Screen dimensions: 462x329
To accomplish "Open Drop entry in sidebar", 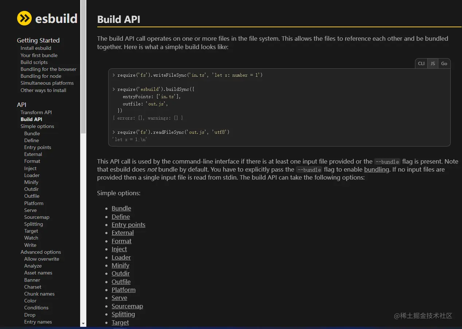I will [30, 315].
